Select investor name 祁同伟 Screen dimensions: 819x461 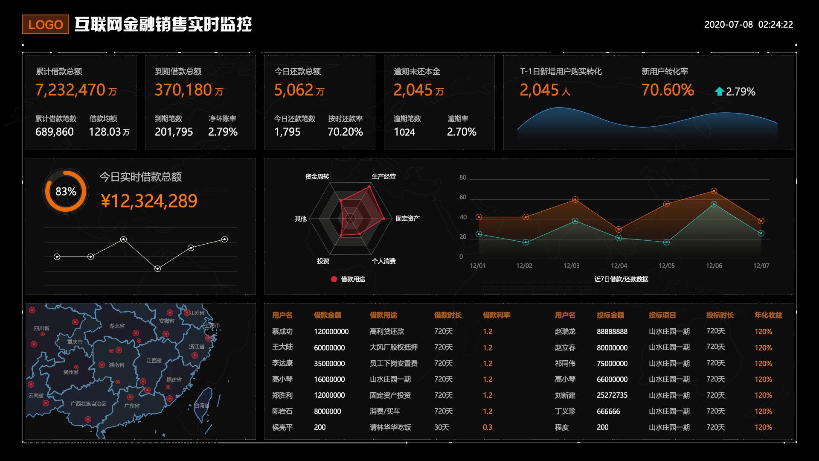coord(565,363)
